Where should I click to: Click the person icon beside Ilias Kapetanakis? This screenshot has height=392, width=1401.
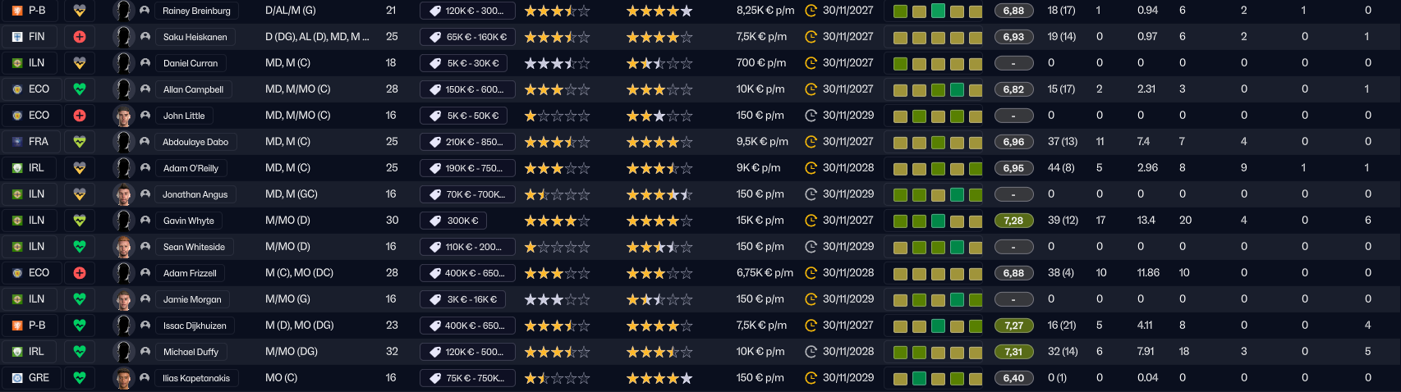coord(145,378)
